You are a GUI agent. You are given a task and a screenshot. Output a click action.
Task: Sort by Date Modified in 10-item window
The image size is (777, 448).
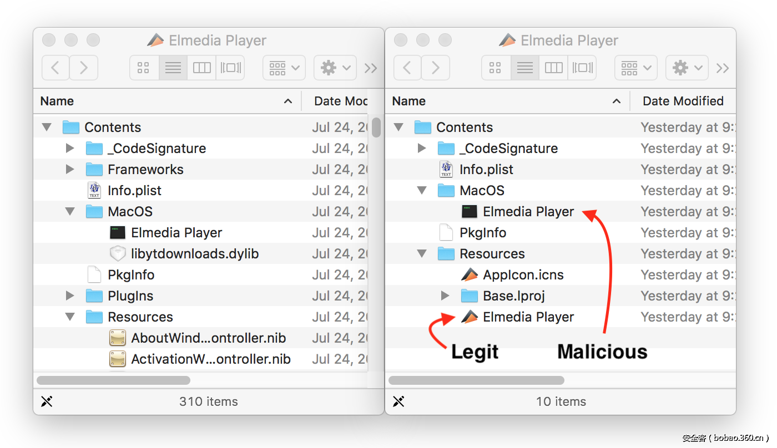coord(683,101)
